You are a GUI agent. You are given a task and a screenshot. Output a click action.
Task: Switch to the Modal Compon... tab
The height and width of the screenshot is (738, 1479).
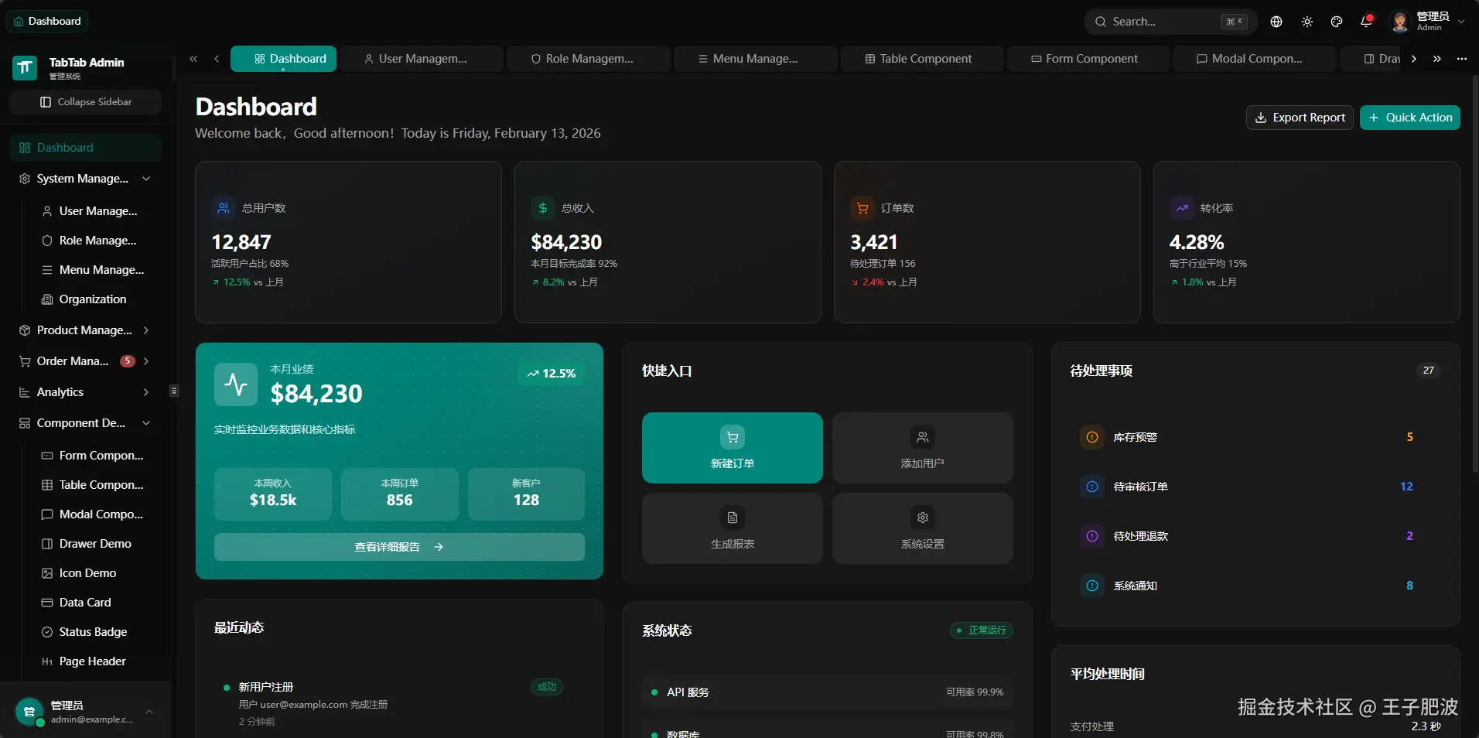(1255, 59)
